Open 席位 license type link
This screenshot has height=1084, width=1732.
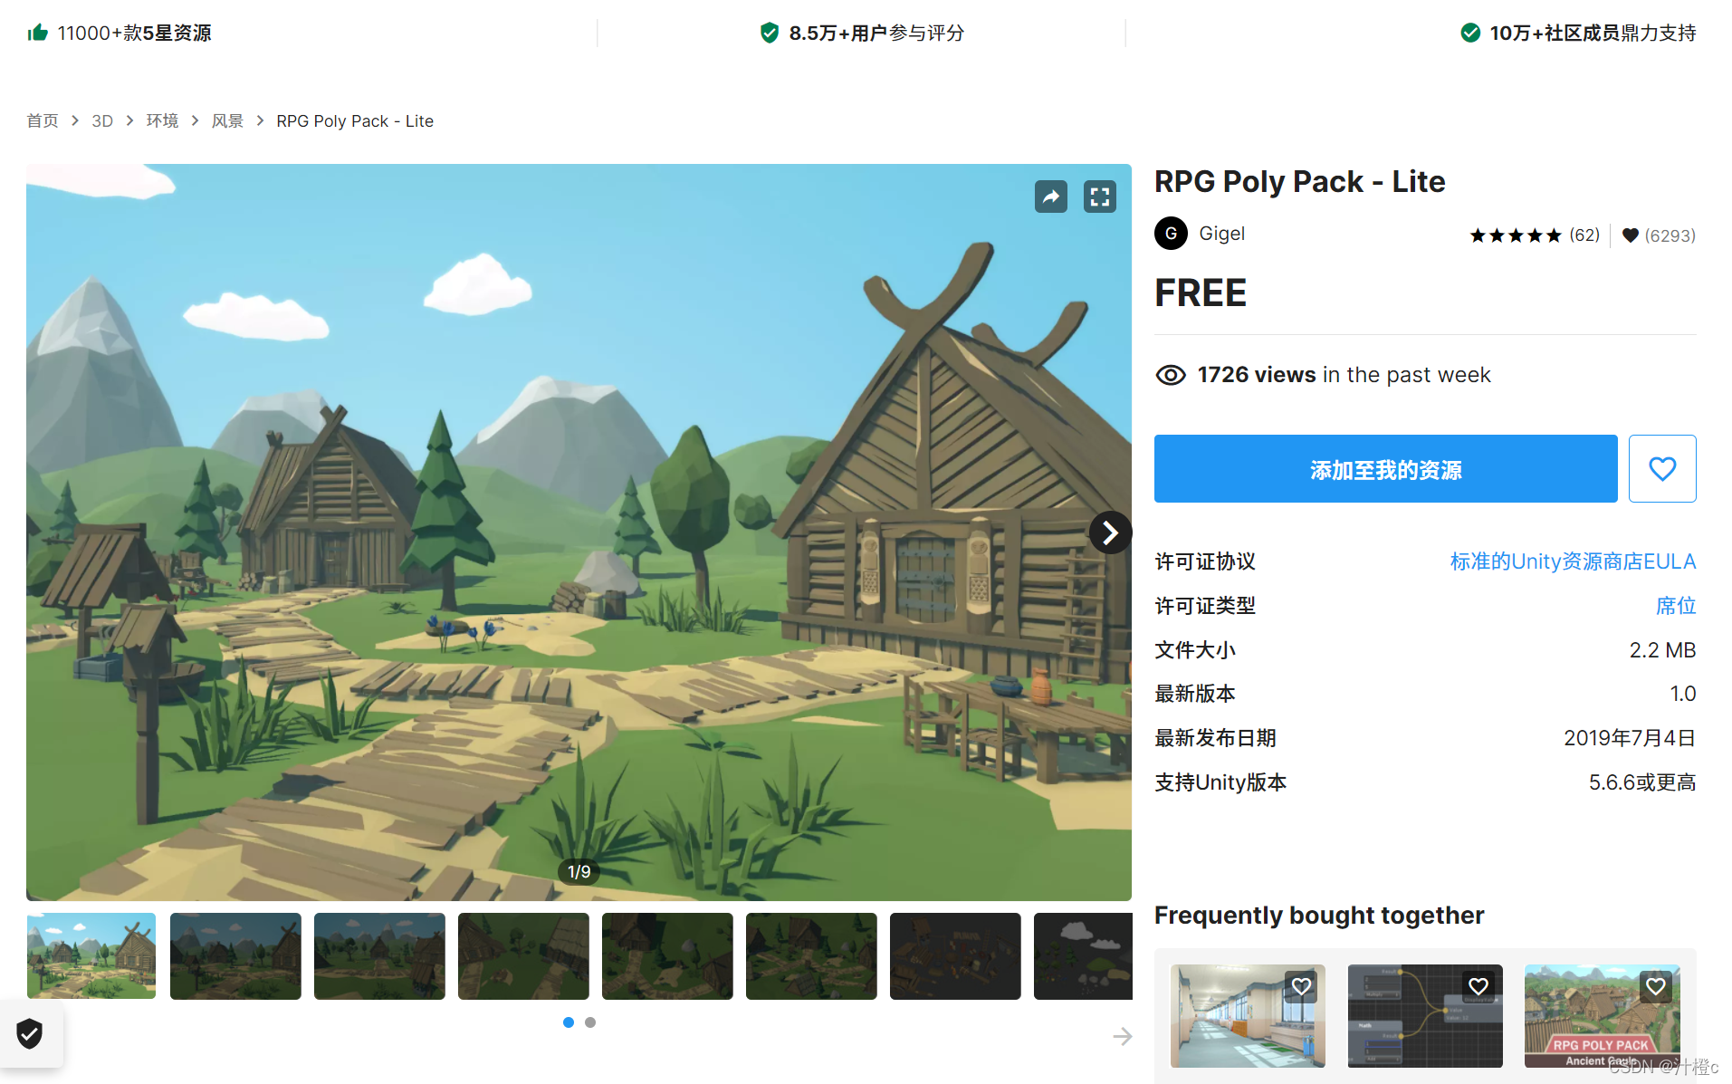(x=1675, y=606)
